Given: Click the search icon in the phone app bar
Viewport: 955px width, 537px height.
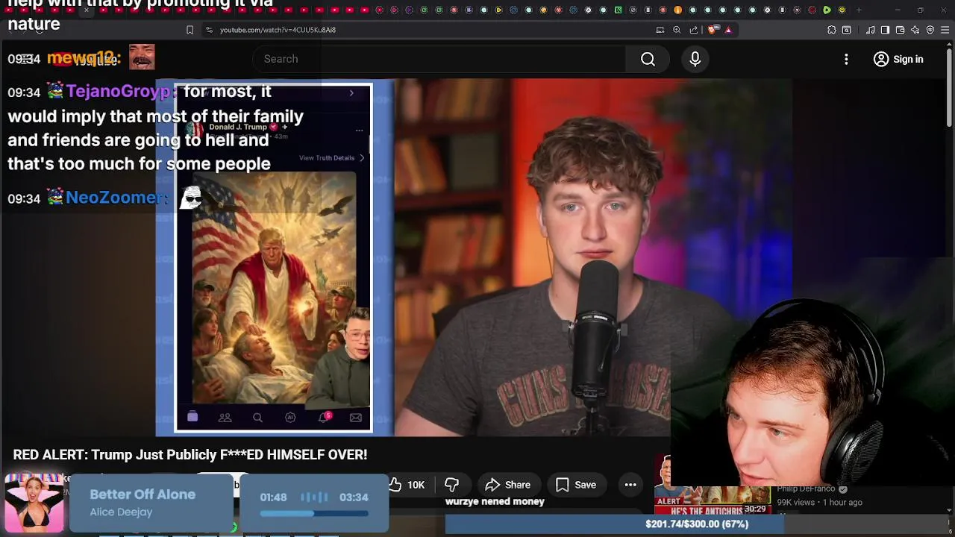Looking at the screenshot, I should coord(257,418).
